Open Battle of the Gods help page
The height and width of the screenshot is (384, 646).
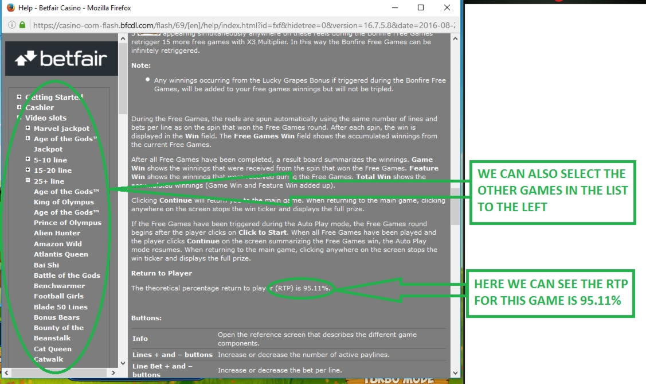(x=66, y=275)
